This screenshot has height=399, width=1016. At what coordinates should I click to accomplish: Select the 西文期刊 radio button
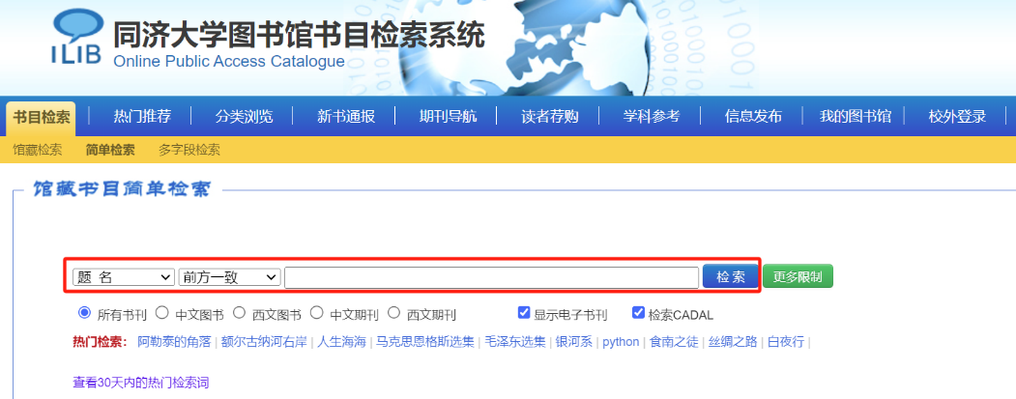[394, 313]
